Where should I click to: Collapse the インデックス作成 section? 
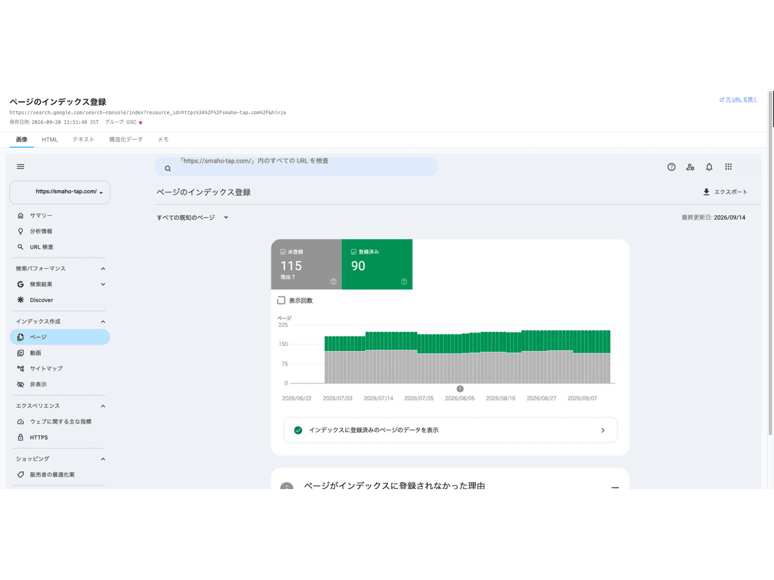coord(103,322)
